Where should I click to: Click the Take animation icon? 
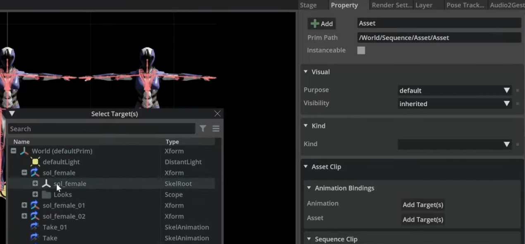35,238
